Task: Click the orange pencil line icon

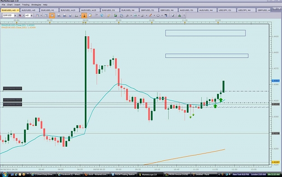Action: 150,15
